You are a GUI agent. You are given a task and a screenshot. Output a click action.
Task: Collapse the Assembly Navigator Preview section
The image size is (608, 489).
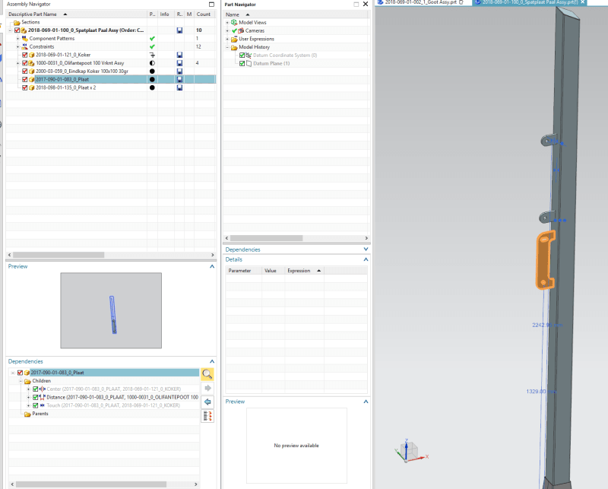point(212,267)
